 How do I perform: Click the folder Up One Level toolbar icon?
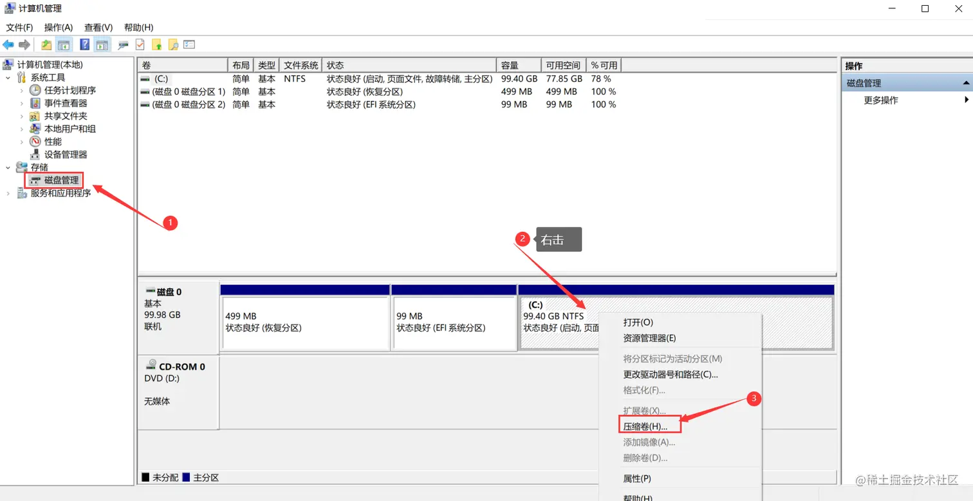(x=46, y=44)
